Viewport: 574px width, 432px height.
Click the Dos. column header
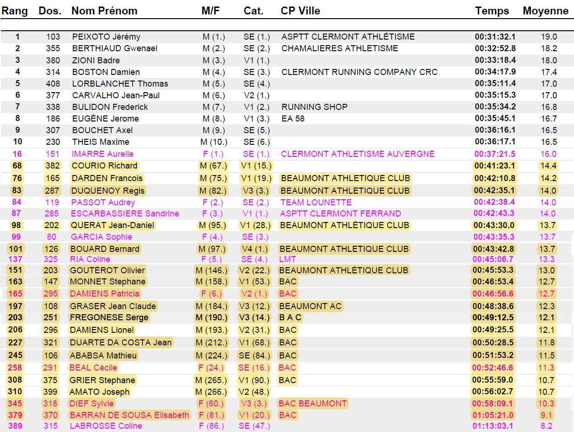click(50, 11)
